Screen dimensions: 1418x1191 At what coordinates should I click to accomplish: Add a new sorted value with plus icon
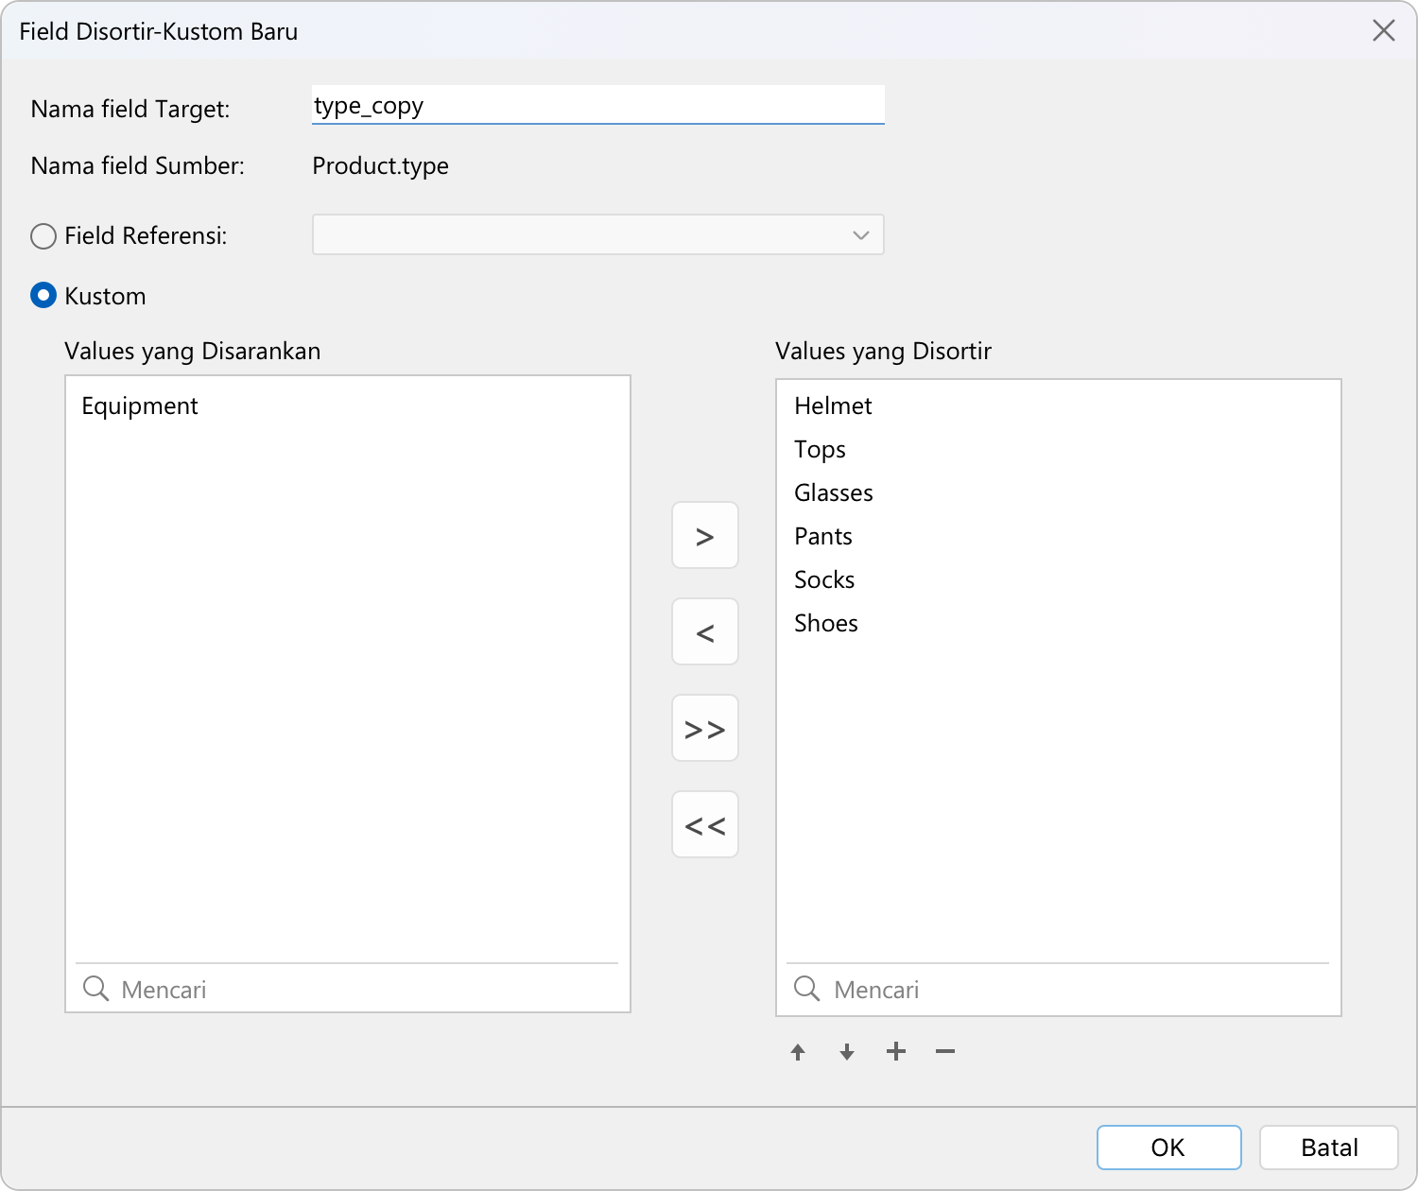tap(896, 1051)
